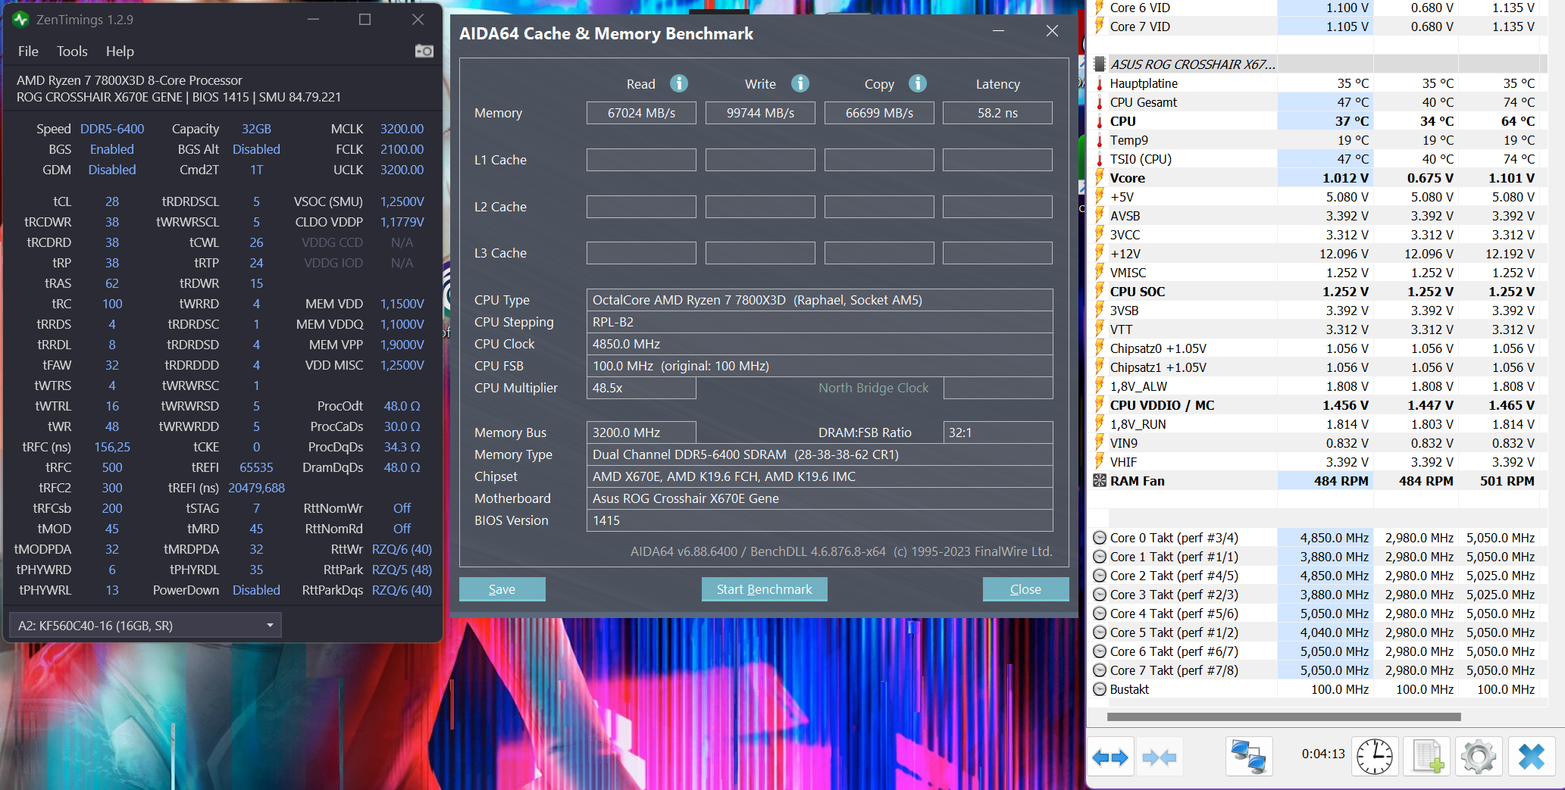Image resolution: width=1565 pixels, height=790 pixels.
Task: Open the info icon next to Read
Action: coord(679,83)
